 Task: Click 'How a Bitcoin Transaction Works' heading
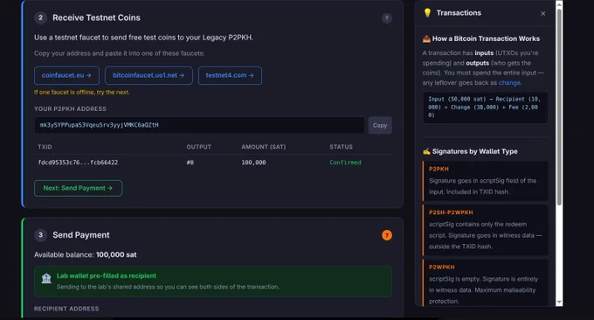(x=486, y=38)
